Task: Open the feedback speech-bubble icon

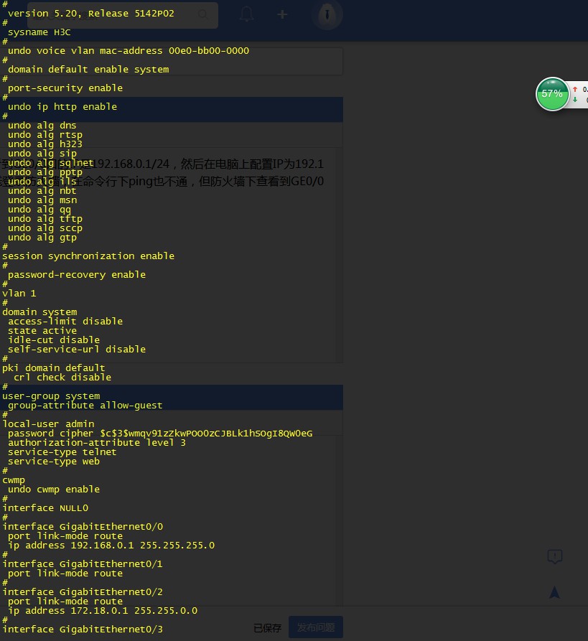Action: tap(554, 556)
